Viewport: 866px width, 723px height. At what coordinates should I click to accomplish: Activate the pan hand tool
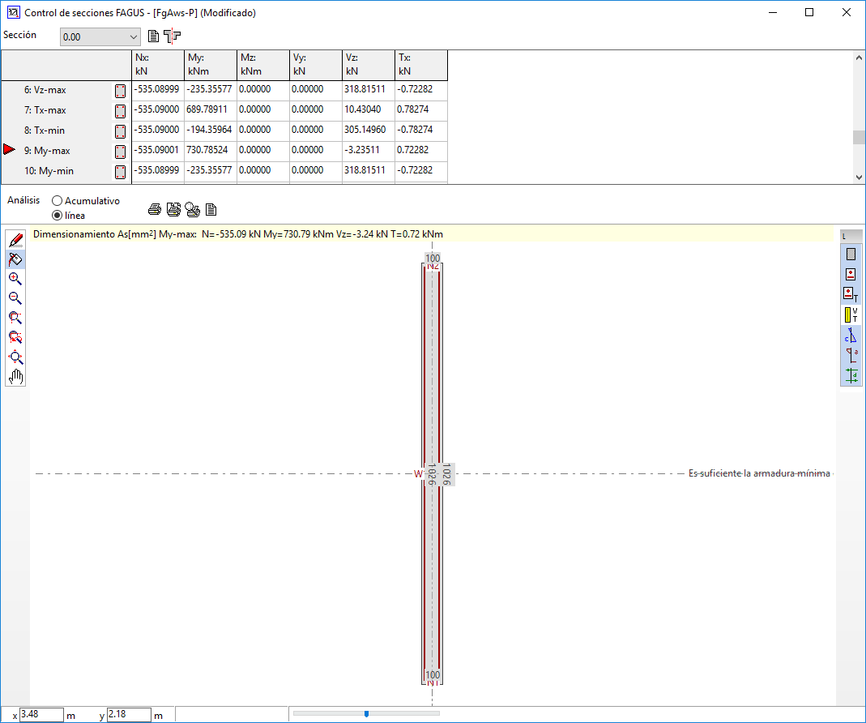15,377
